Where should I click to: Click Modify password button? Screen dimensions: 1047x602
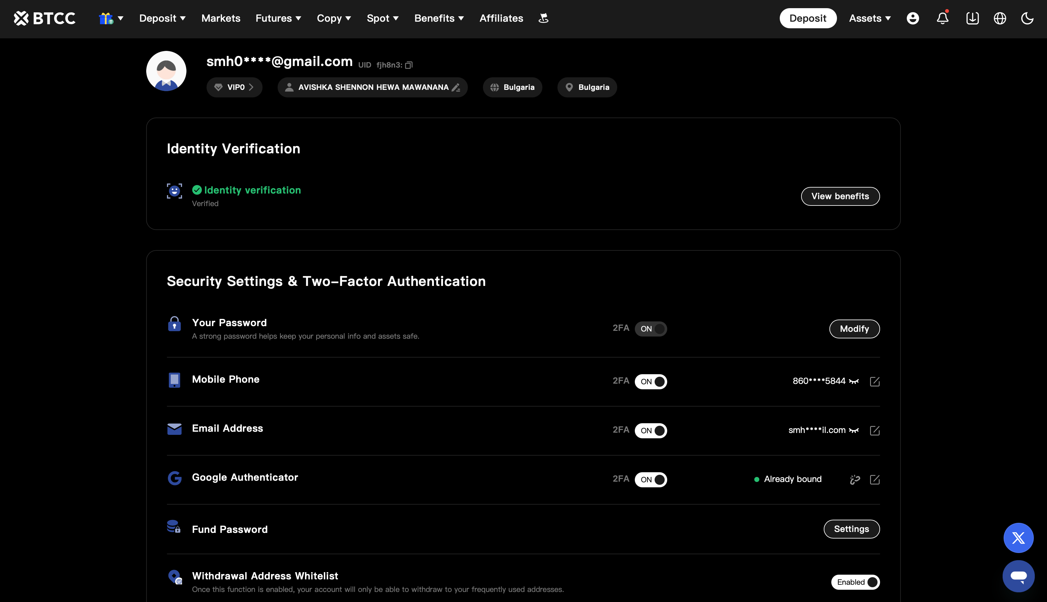coord(854,329)
